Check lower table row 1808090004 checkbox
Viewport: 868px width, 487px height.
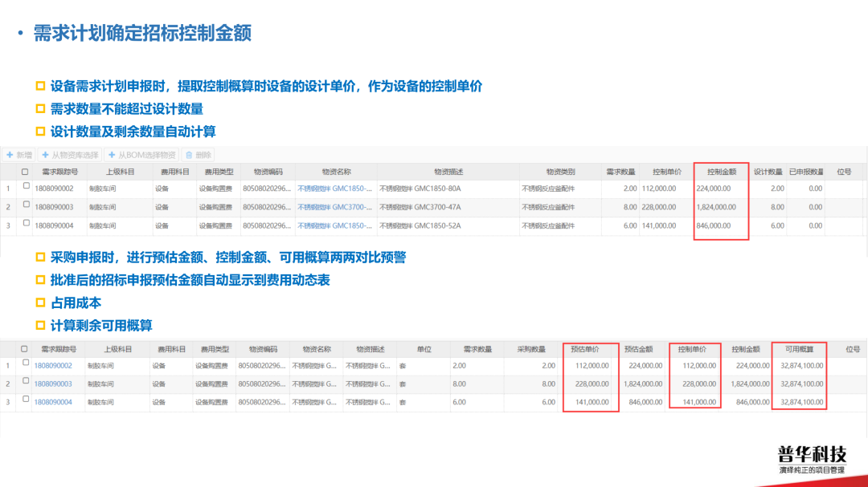(x=26, y=400)
